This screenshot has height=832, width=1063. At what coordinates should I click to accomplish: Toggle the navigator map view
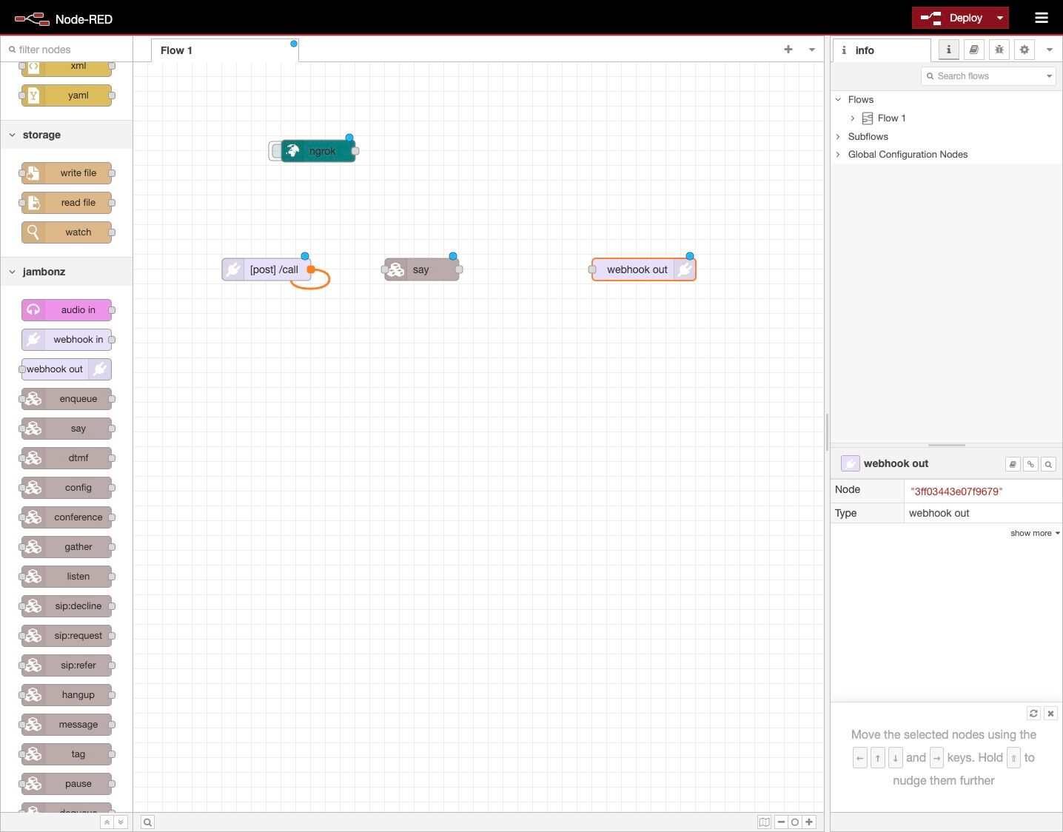coord(764,822)
